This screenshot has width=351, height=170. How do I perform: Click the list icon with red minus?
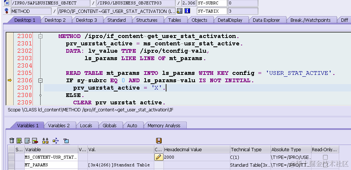click(x=35, y=141)
